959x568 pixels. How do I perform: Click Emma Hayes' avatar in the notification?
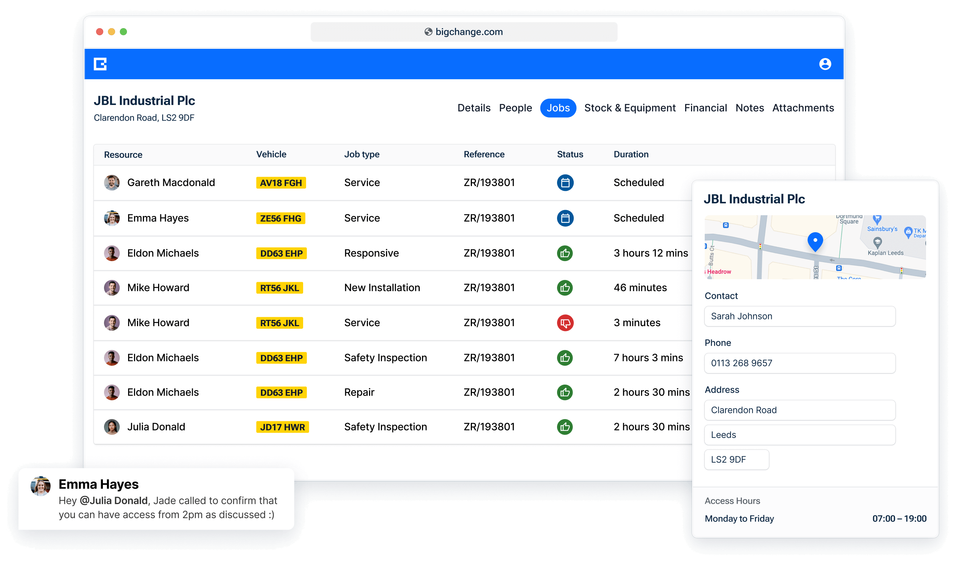point(41,487)
